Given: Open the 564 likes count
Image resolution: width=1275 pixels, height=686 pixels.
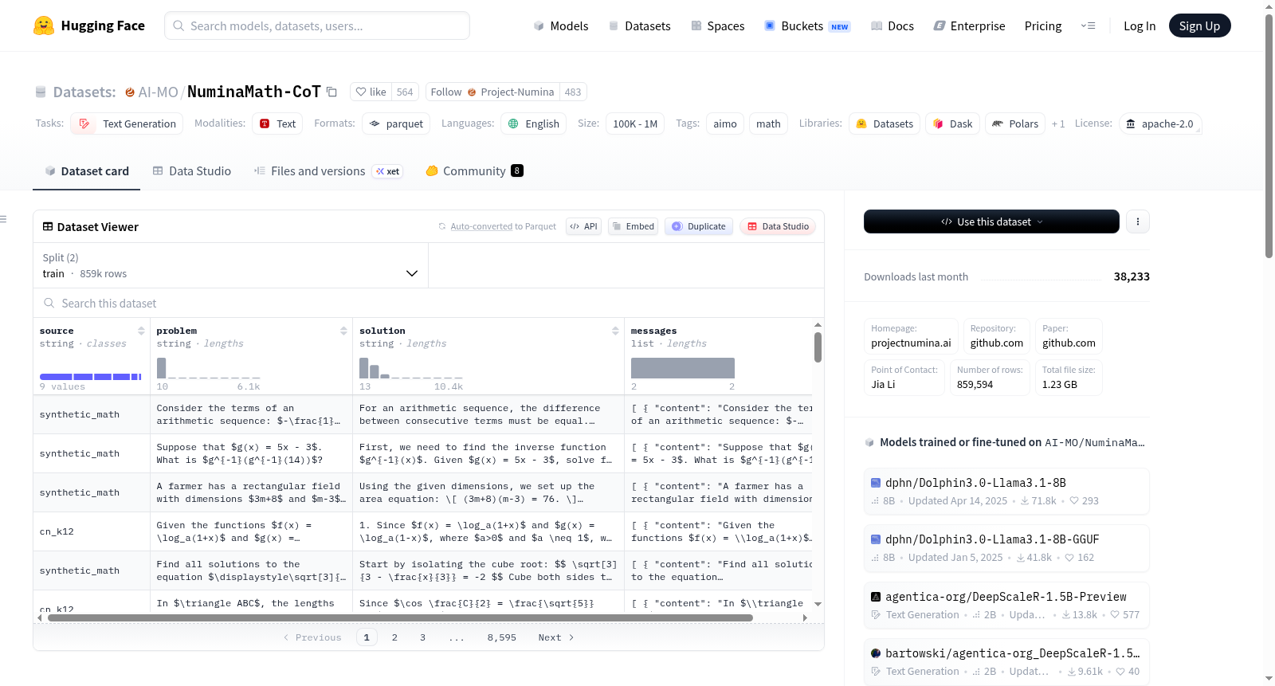Looking at the screenshot, I should tap(405, 92).
